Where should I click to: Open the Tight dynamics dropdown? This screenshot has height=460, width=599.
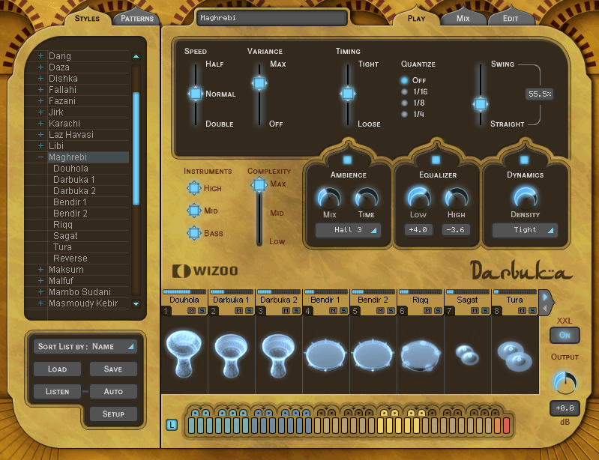point(525,230)
